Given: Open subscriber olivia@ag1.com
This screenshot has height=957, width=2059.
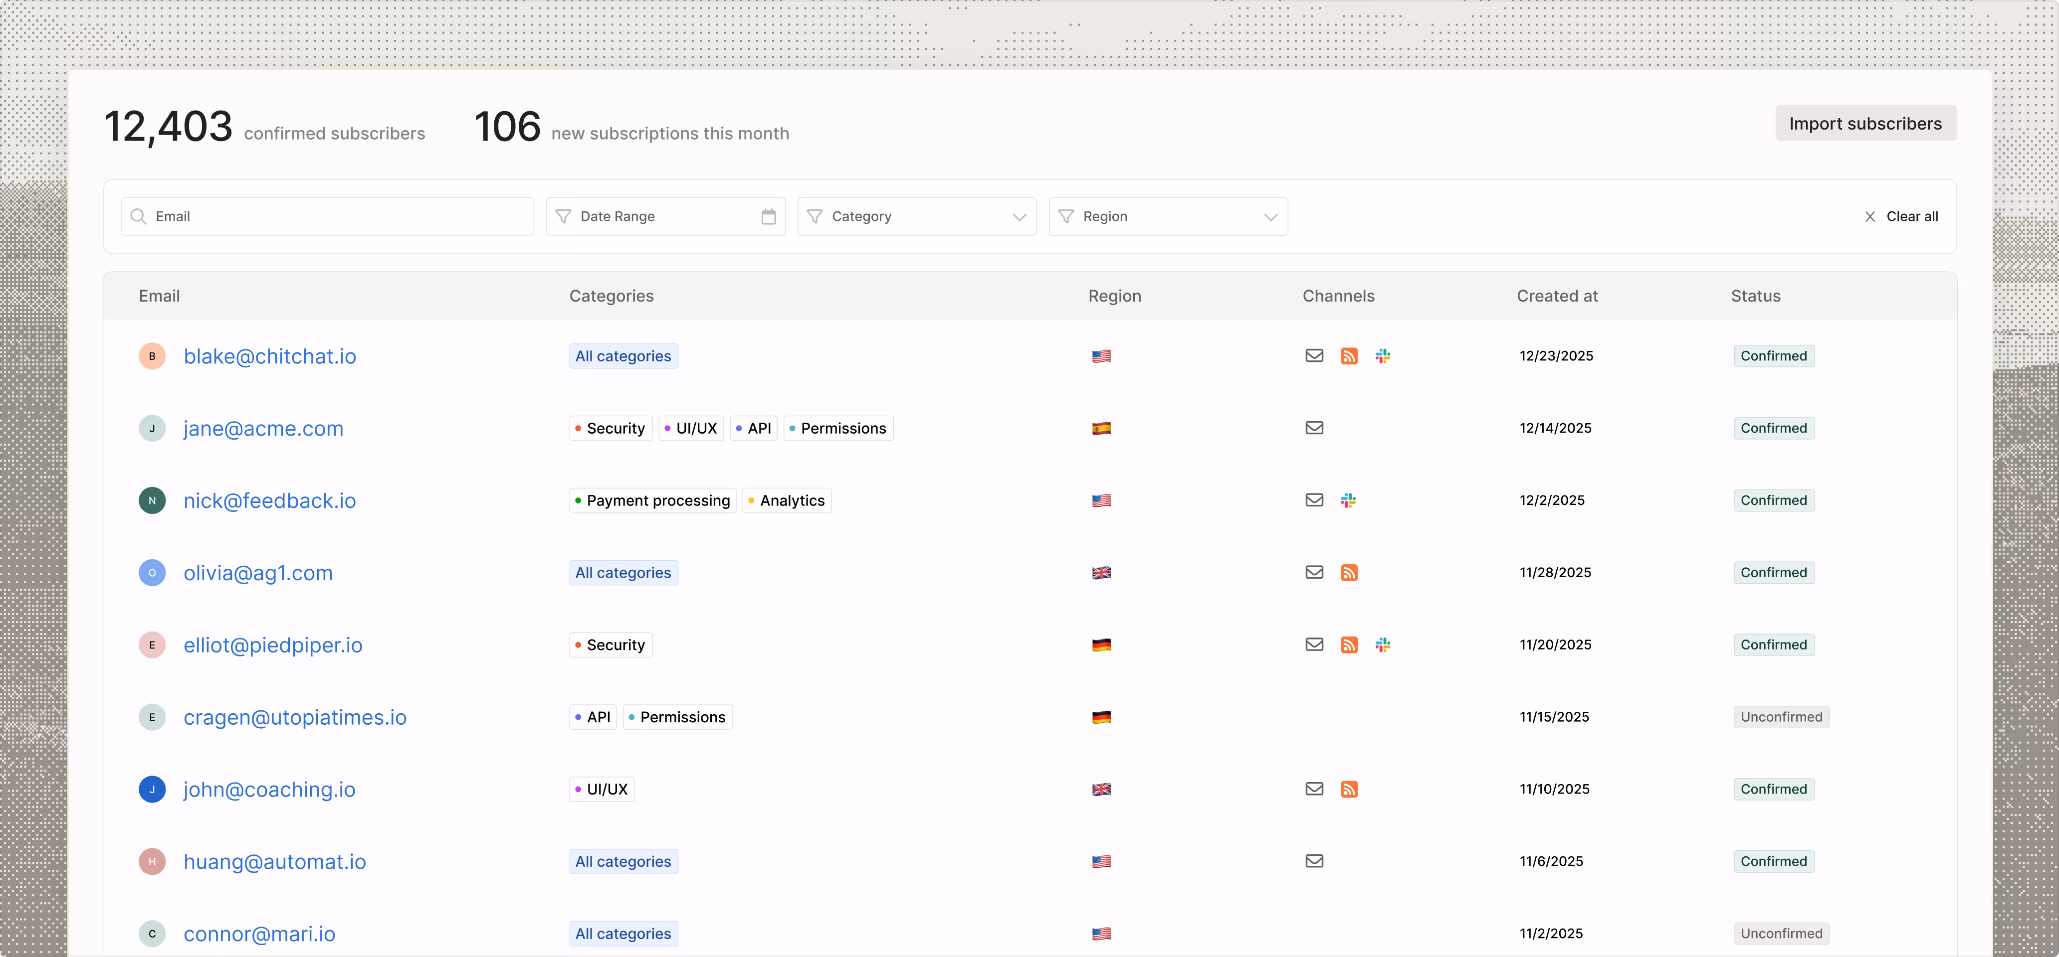Looking at the screenshot, I should click(258, 573).
